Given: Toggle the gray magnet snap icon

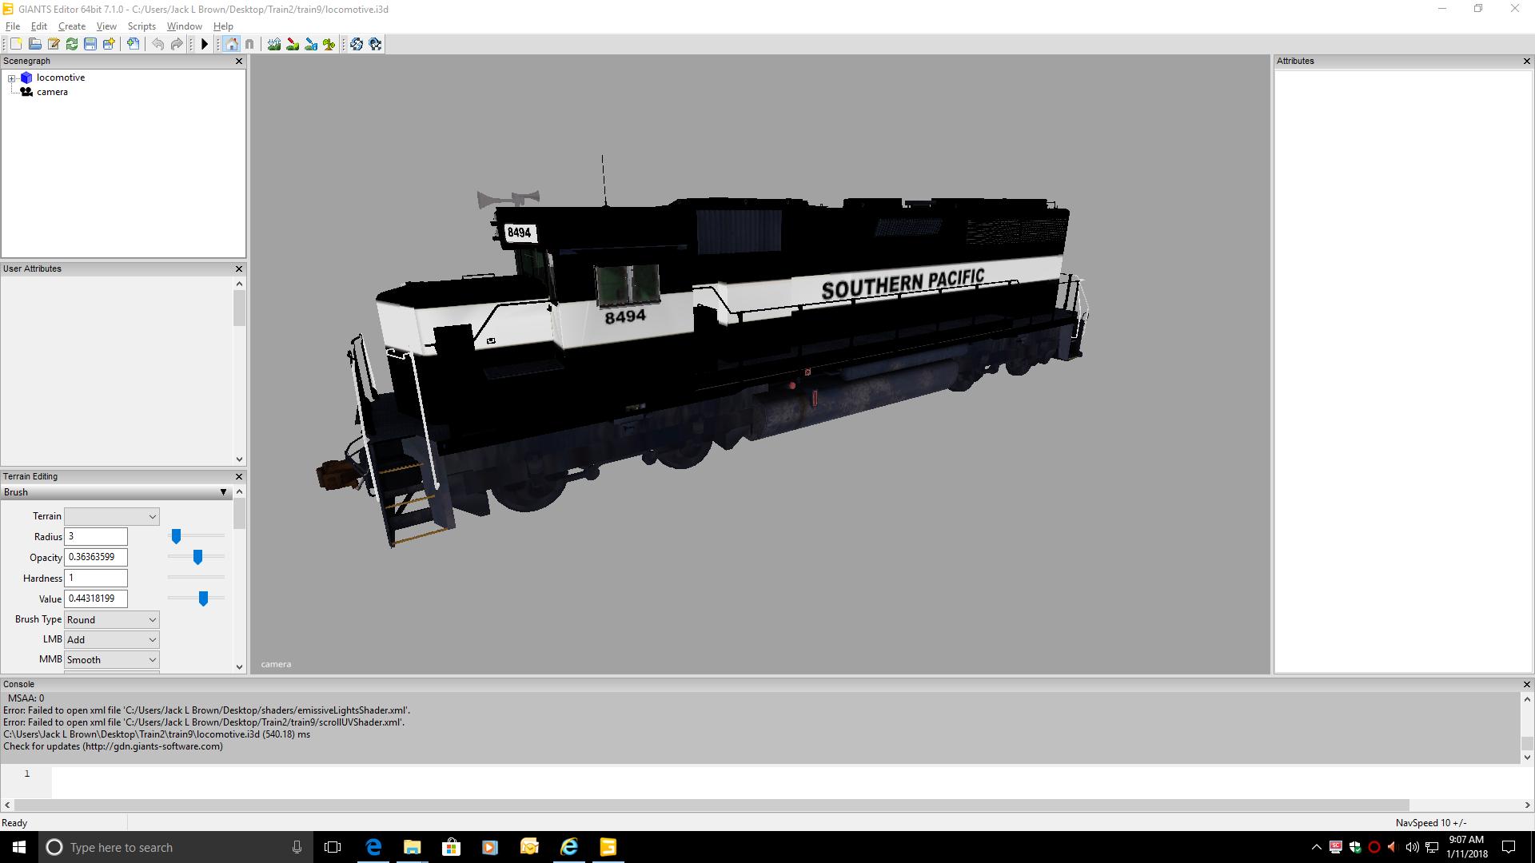Looking at the screenshot, I should pos(249,45).
